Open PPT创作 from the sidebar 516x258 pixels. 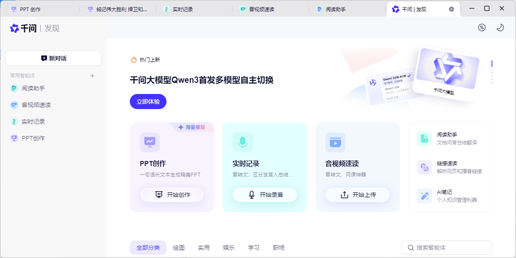tap(33, 138)
